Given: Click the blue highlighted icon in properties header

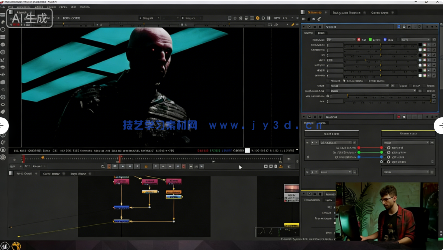Looking at the screenshot, I should pyautogui.click(x=399, y=27).
